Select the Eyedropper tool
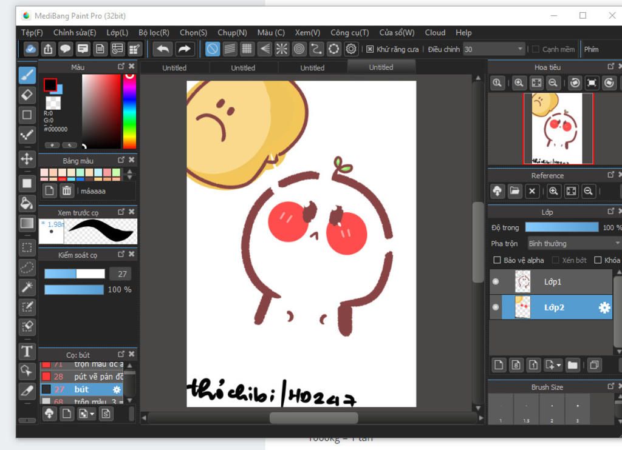This screenshot has width=622, height=450. click(27, 391)
